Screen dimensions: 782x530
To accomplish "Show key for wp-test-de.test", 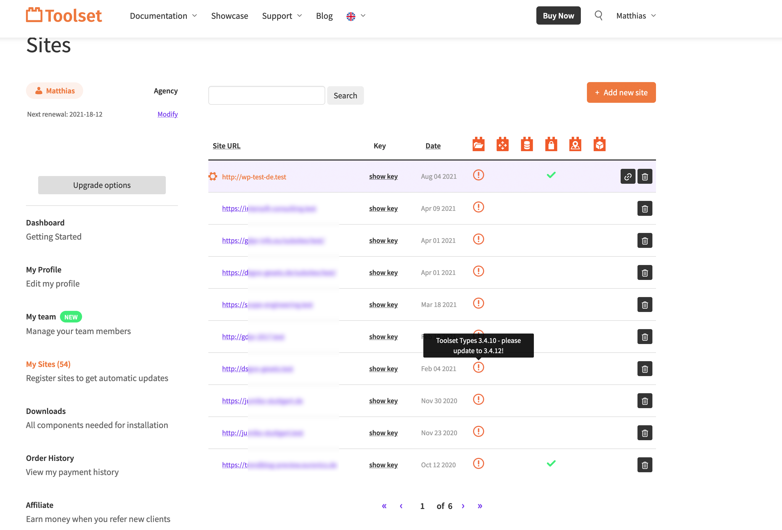I will pos(383,176).
